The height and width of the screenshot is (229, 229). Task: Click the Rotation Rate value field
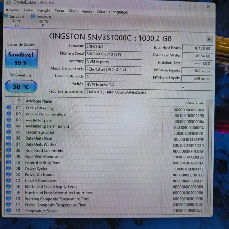coord(197,63)
